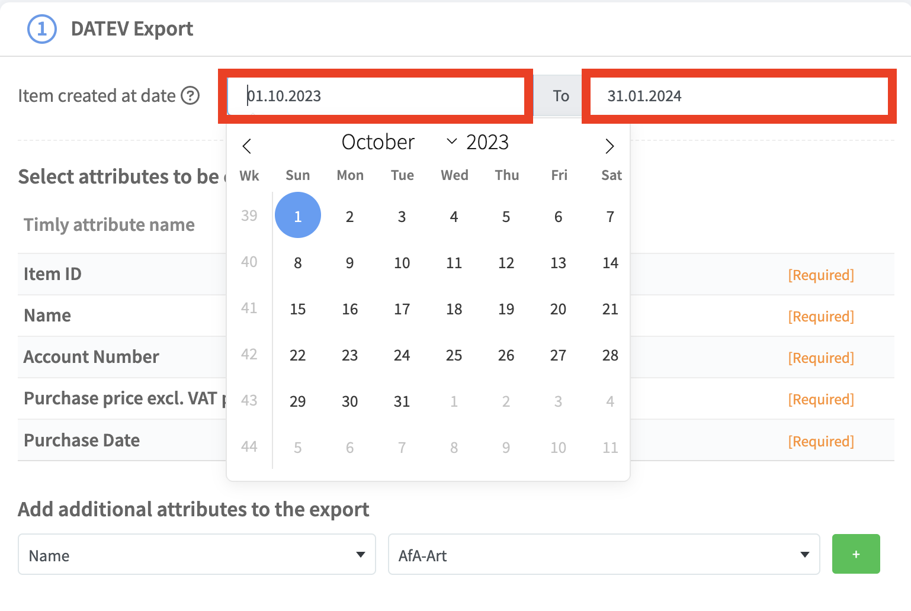Viewport: 911px width, 611px height.
Task: Click Required label in the Name row
Action: [821, 316]
